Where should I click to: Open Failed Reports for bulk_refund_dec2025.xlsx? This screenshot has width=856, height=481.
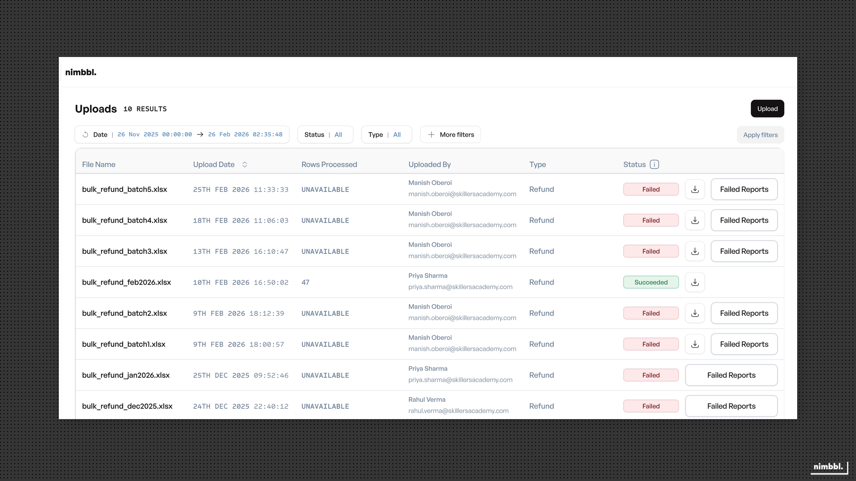731,406
